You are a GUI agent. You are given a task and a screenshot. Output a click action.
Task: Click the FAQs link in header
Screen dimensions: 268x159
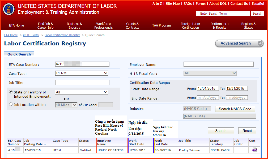188,4
